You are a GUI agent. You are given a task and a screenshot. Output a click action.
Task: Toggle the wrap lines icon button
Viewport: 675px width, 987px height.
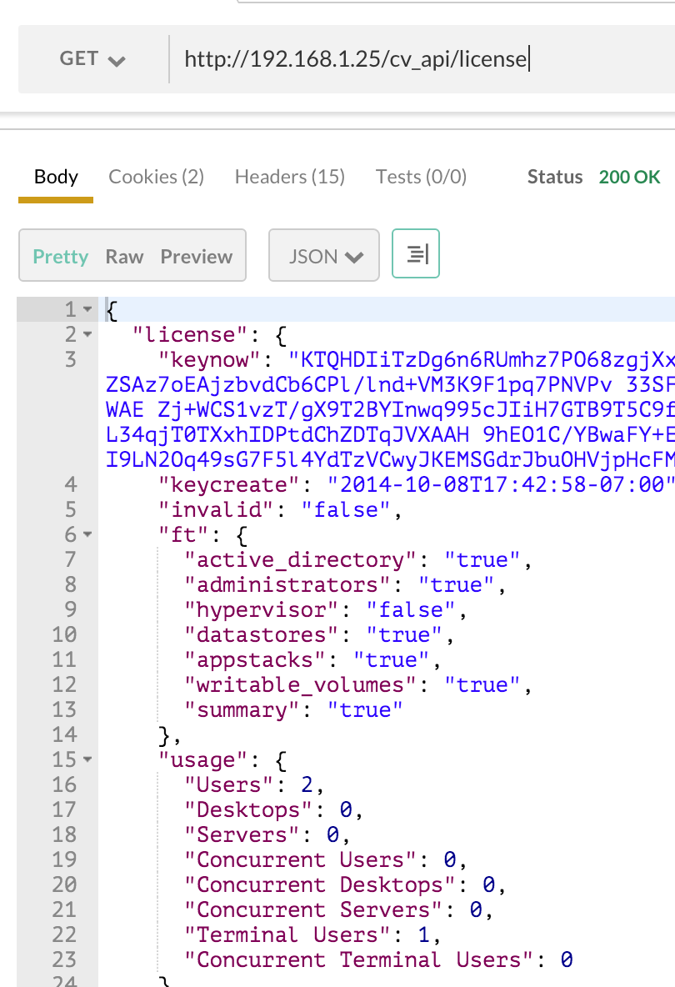tap(415, 255)
